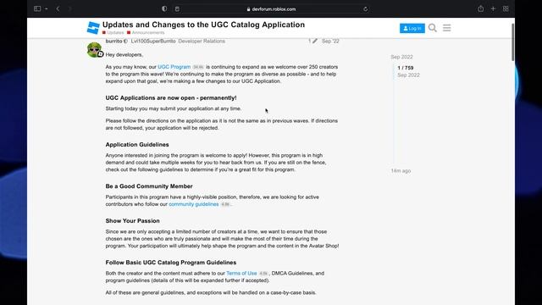This screenshot has width=542, height=305.
Task: Show the tab overview grid icon
Action: pos(506,8)
